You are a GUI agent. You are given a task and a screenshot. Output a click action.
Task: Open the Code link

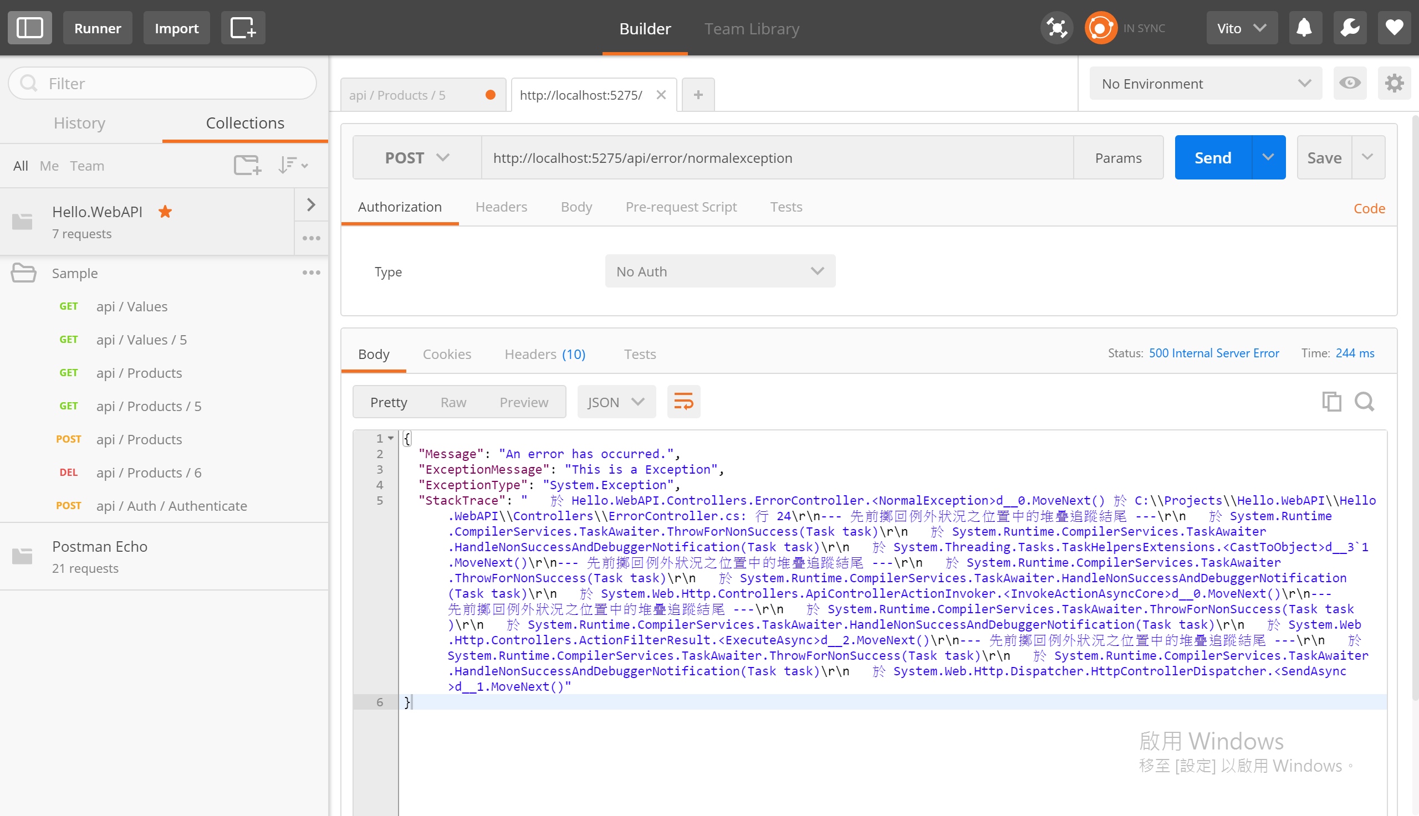(x=1369, y=208)
